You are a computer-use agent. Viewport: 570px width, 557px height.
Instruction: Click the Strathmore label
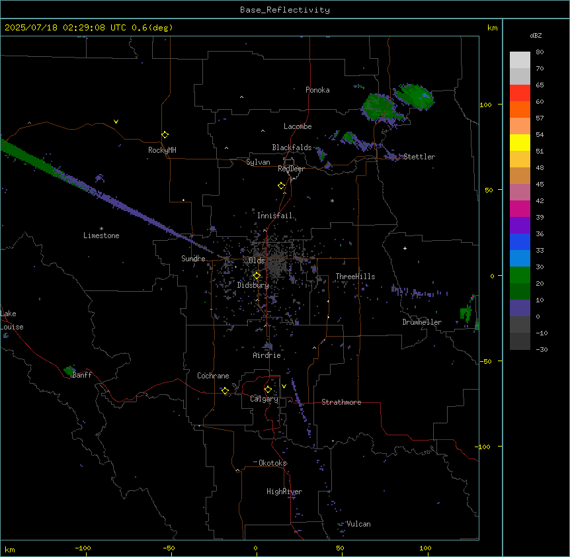click(341, 402)
